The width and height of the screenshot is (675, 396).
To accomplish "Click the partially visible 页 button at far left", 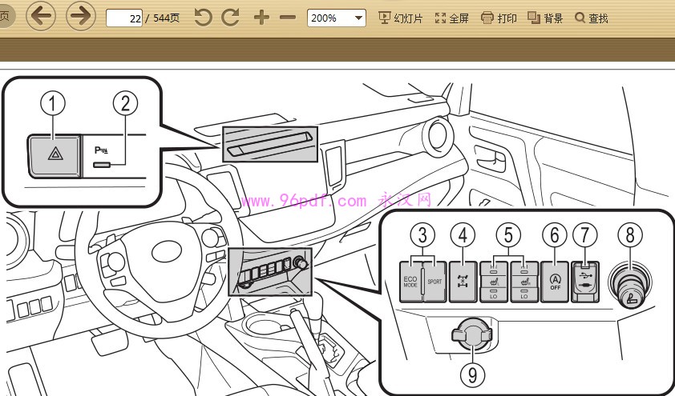I will (x=5, y=16).
